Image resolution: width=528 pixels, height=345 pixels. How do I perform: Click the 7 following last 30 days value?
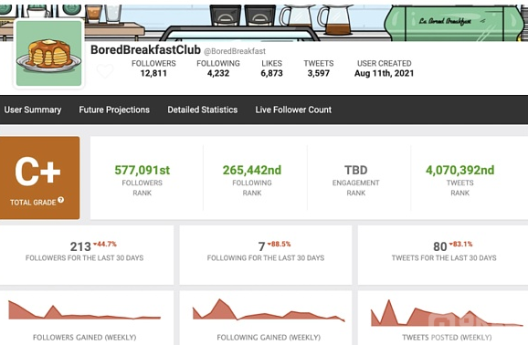(x=261, y=246)
